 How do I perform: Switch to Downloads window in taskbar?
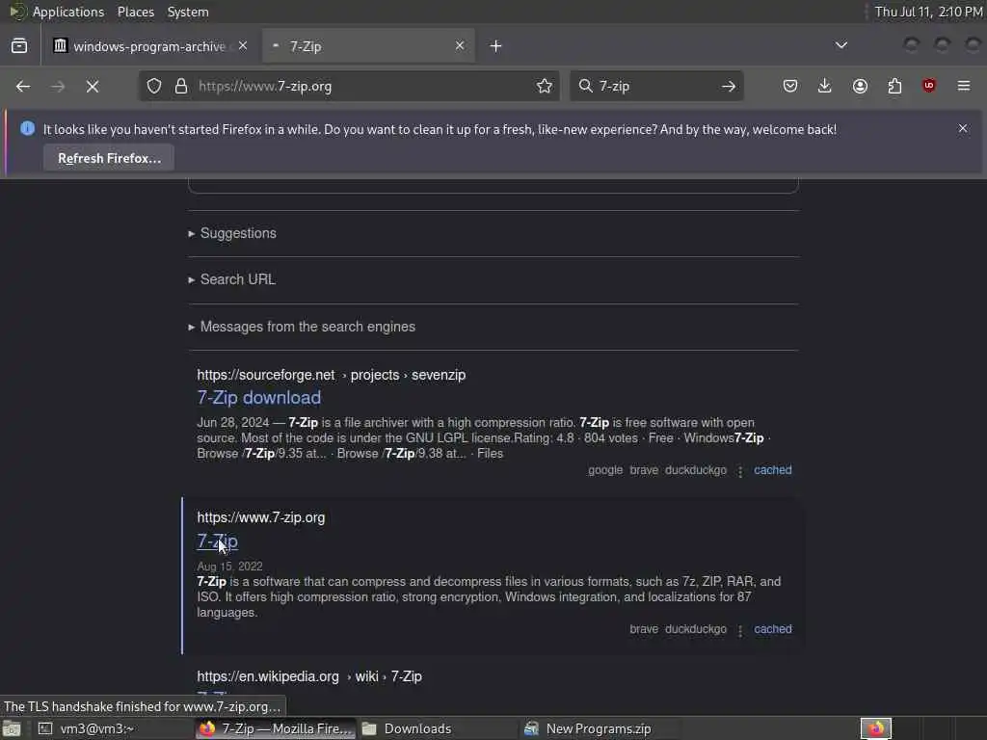tap(438, 728)
